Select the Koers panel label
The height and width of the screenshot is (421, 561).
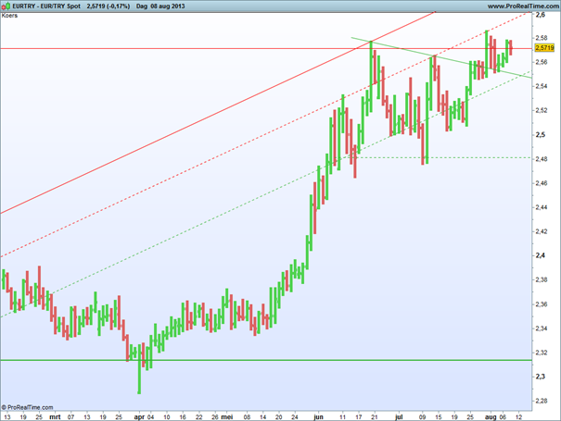13,17
